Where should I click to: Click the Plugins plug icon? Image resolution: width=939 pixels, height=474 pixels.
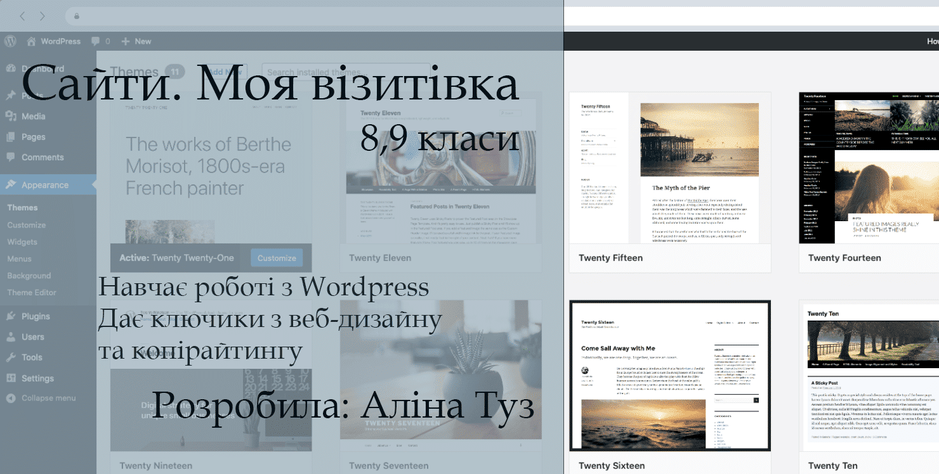click(11, 316)
